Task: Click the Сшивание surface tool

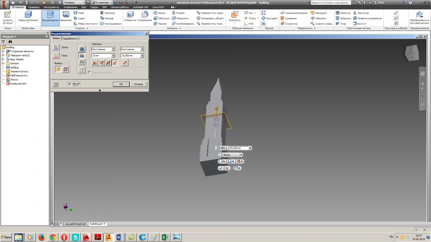Action: [289, 18]
